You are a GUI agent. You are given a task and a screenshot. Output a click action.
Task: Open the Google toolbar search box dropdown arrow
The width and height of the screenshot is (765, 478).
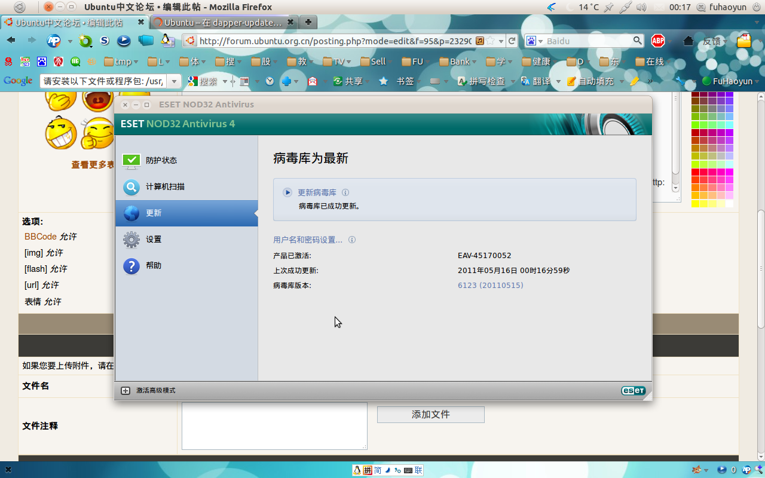coord(174,81)
